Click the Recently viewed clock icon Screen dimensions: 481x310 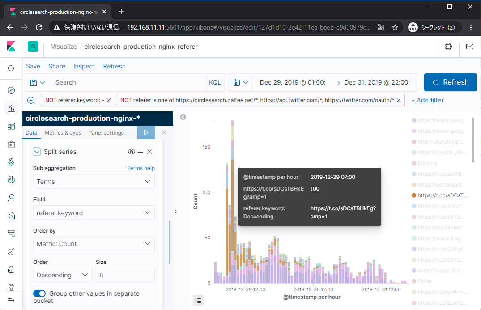11,68
